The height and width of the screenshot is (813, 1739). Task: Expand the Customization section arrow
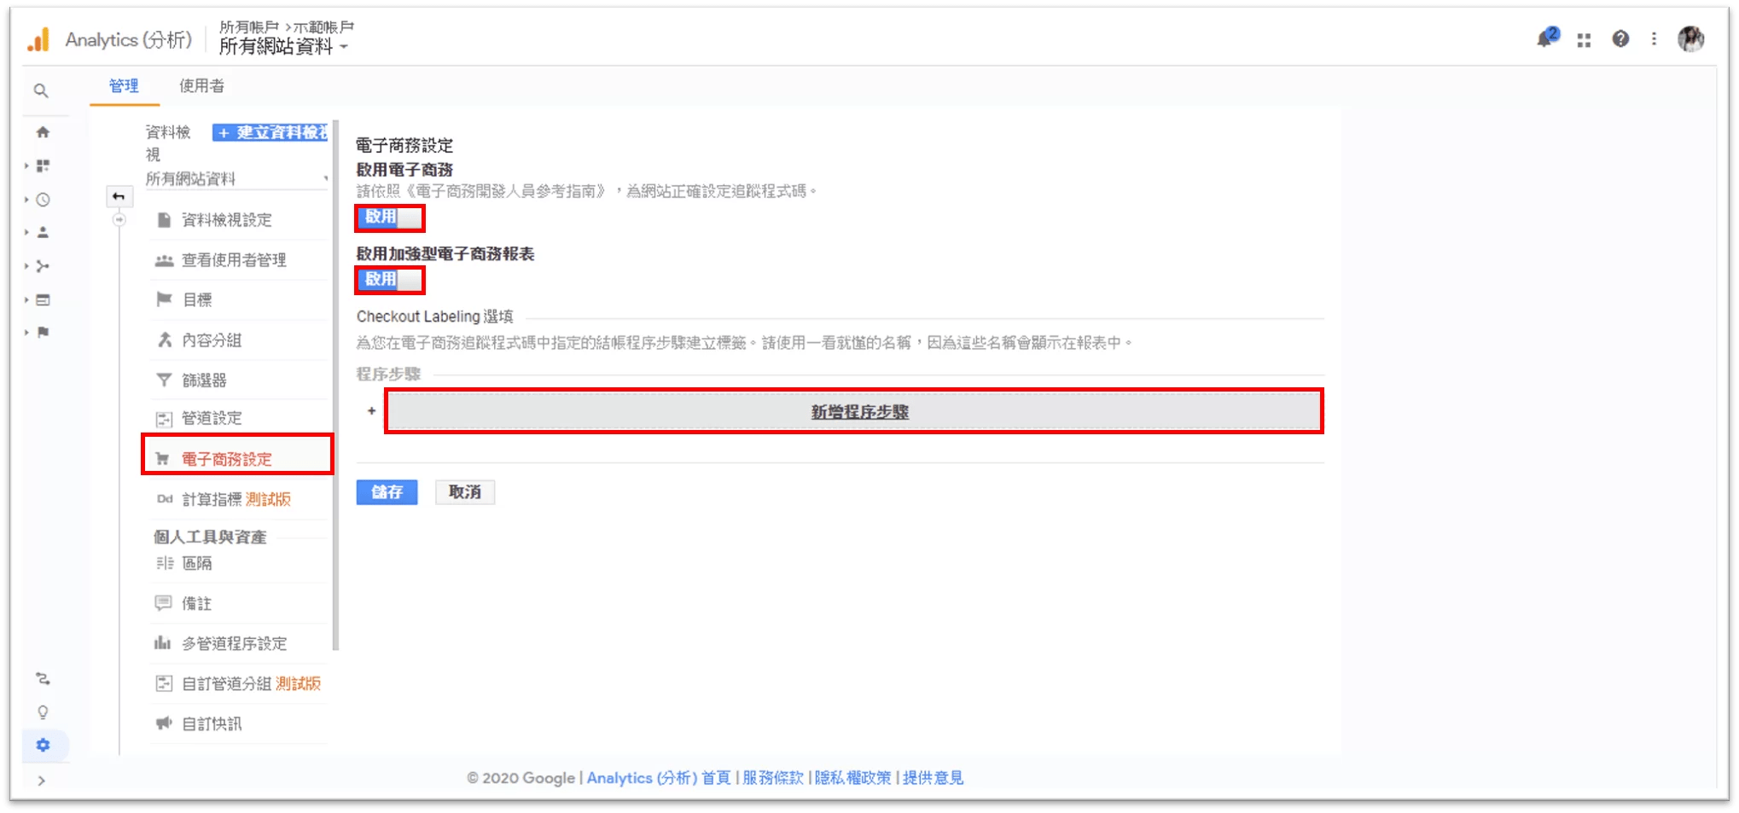26,166
